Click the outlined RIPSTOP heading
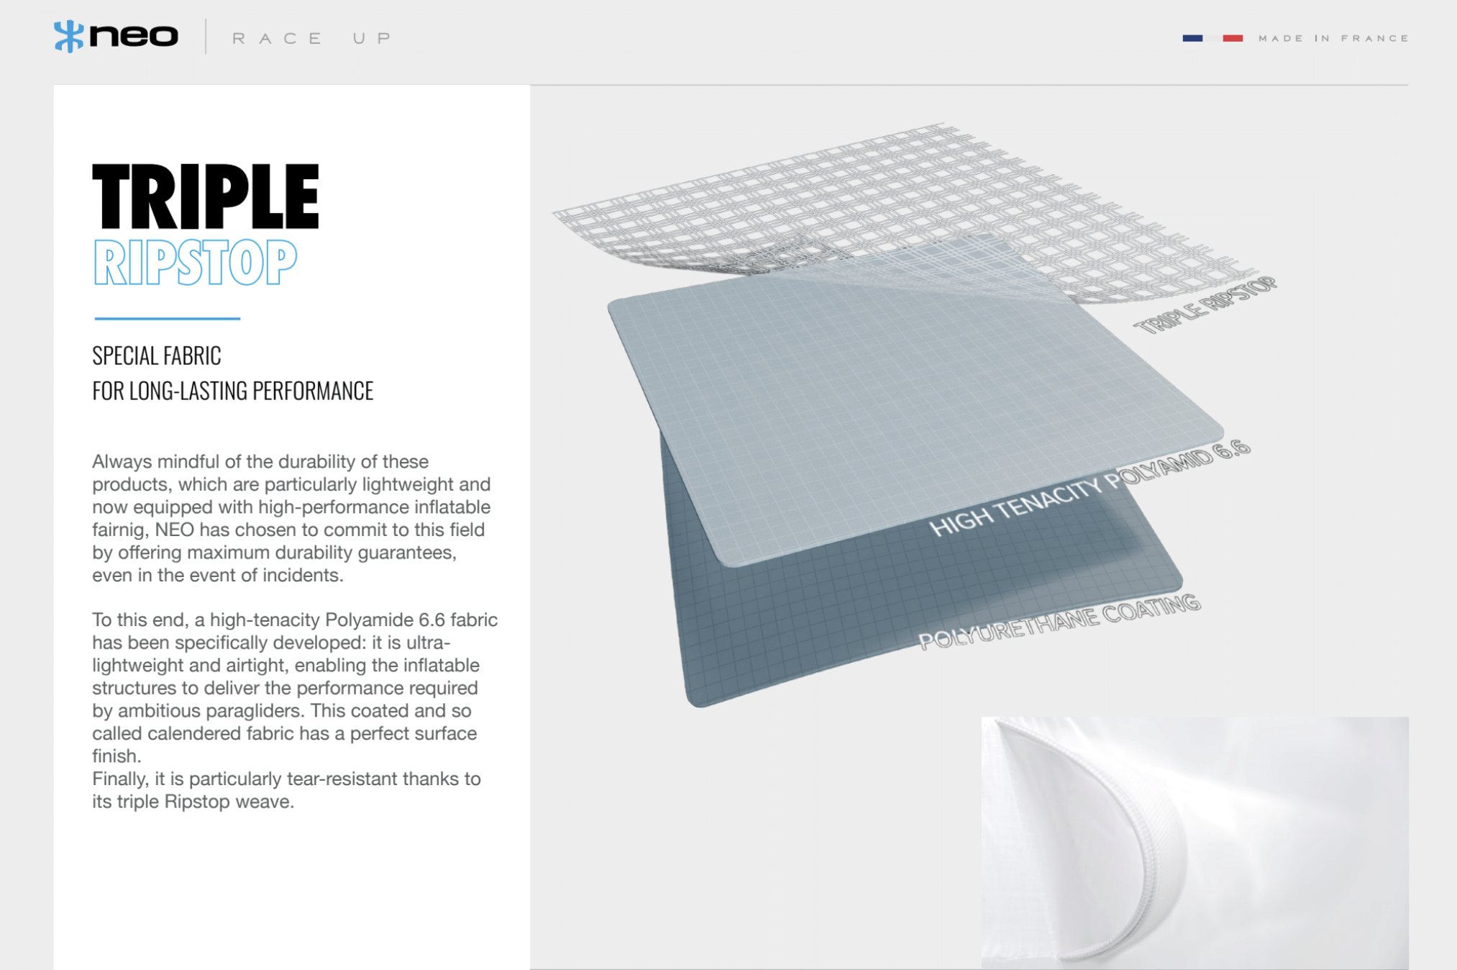The height and width of the screenshot is (970, 1457). tap(195, 263)
